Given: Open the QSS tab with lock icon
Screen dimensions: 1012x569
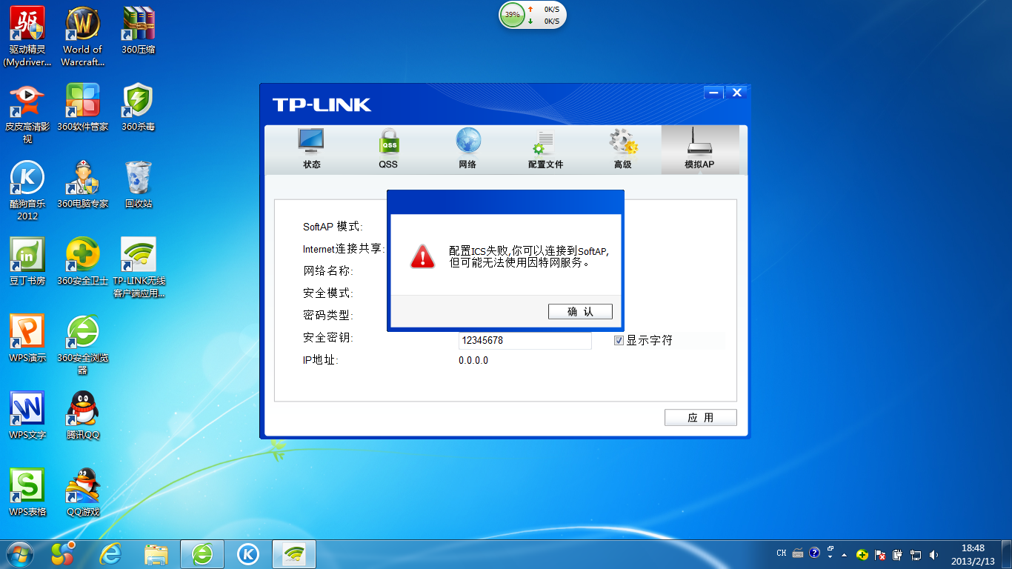Looking at the screenshot, I should 388,149.
